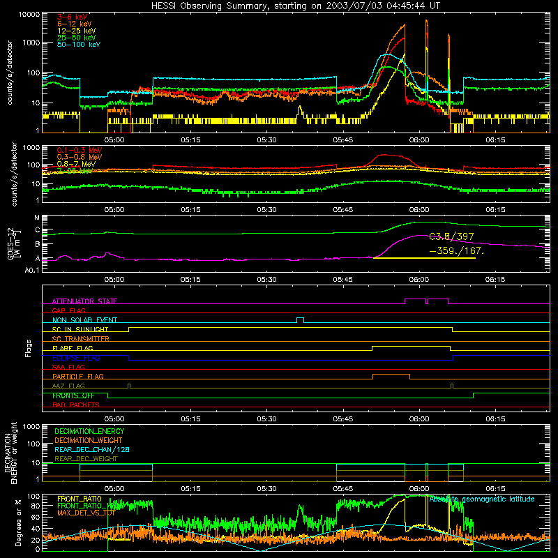This screenshot has height=558, width=558.
Task: Click the DECIMATION_WEIGHT legend label
Action: [x=89, y=440]
